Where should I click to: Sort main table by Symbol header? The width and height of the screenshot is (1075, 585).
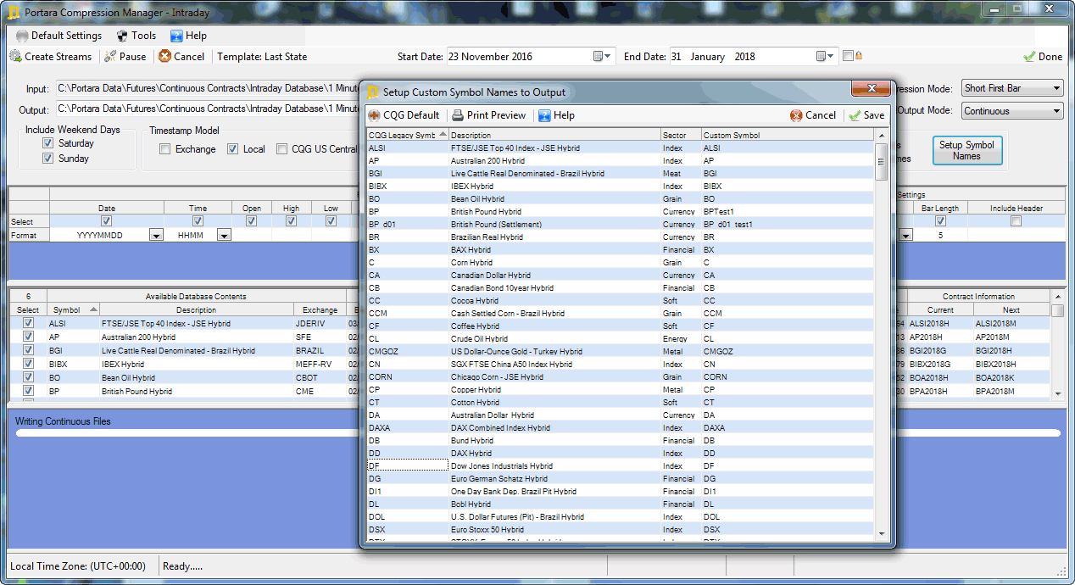74,310
